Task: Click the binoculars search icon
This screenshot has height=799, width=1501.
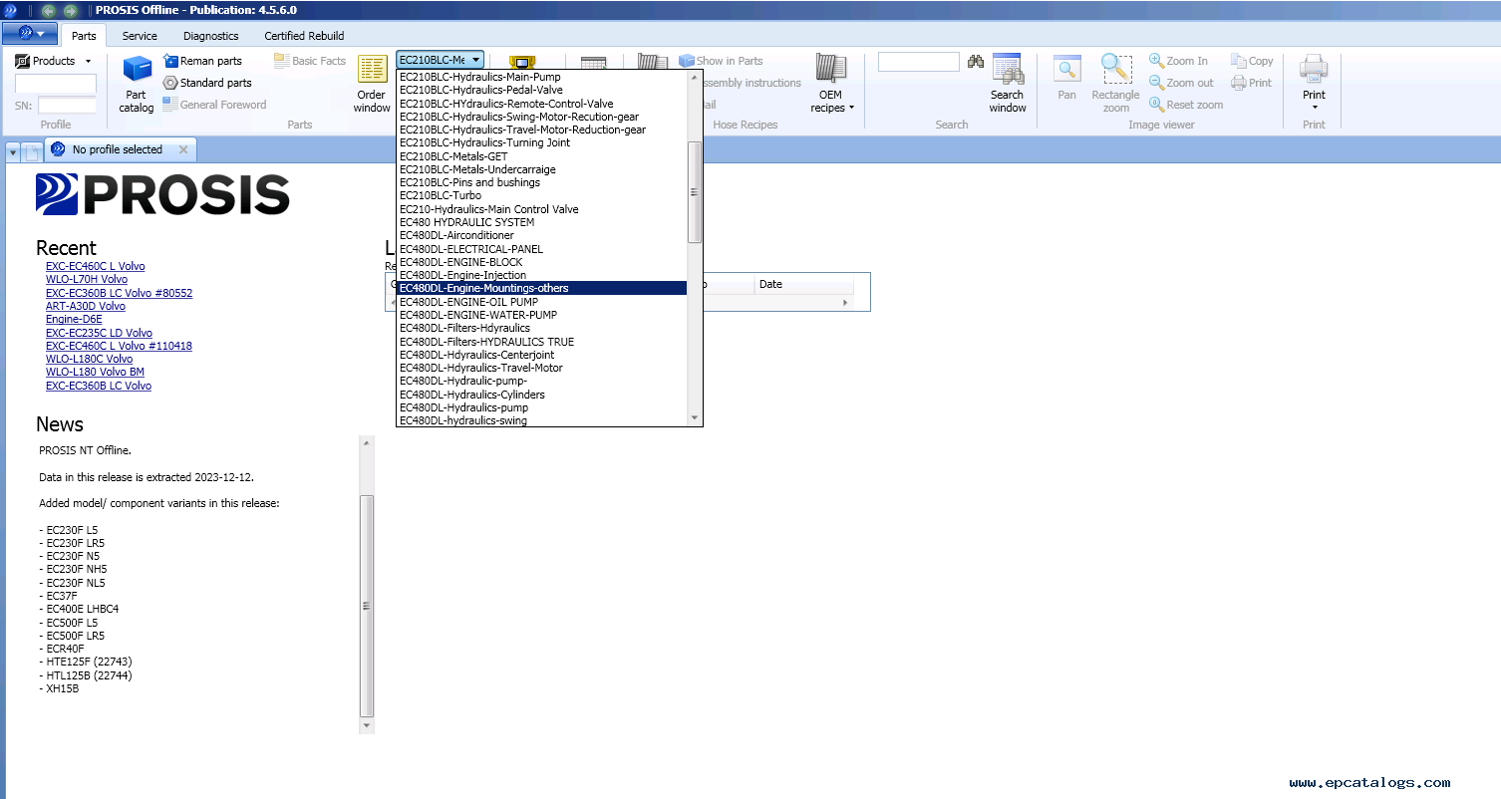Action: [976, 62]
